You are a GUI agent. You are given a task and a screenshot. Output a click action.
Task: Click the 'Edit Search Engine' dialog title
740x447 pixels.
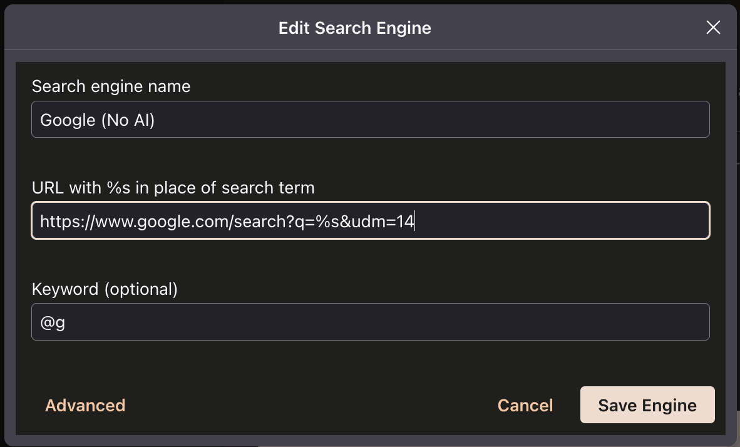354,28
